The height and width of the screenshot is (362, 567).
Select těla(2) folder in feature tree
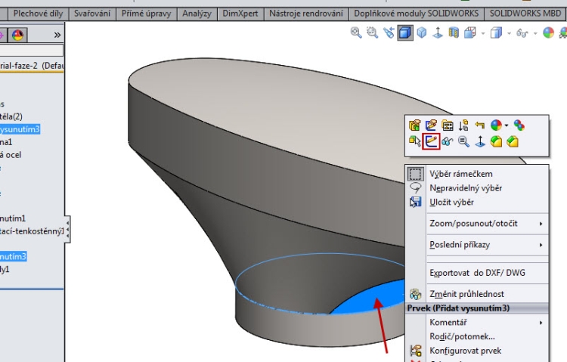point(11,116)
